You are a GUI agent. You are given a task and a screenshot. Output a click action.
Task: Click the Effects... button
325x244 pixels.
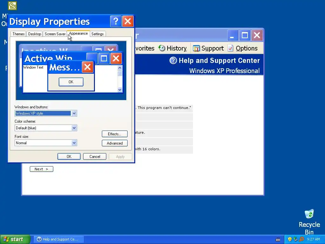[115, 134]
